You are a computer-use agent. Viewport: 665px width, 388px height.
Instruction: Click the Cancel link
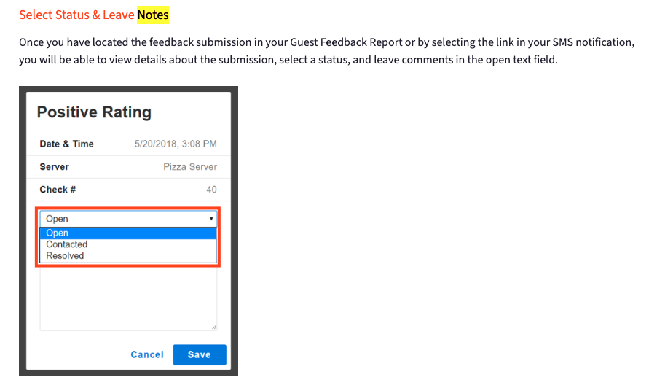147,354
